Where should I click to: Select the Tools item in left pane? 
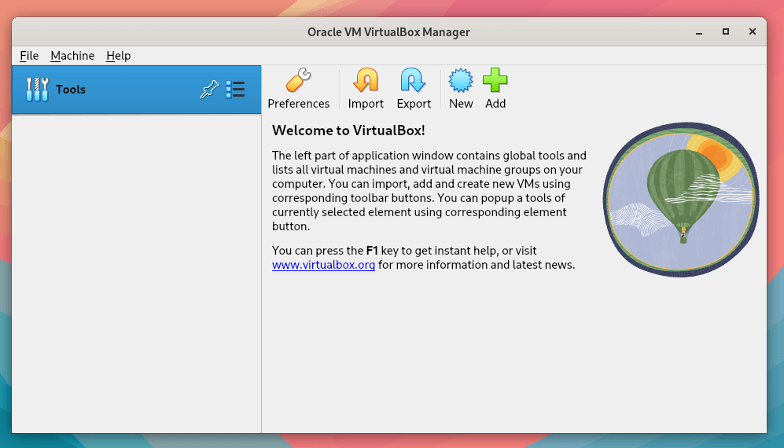[x=137, y=90]
